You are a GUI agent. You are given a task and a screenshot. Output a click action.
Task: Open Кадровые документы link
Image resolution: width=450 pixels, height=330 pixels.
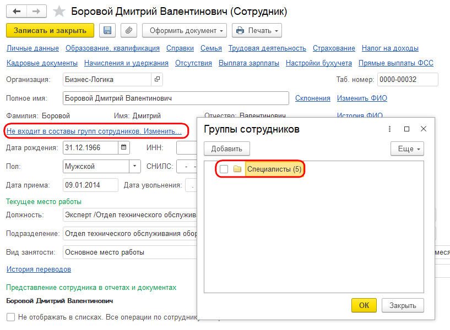42,63
